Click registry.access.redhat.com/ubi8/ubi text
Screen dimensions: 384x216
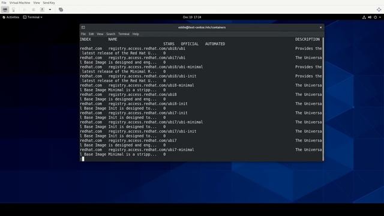pyautogui.click(x=146, y=49)
